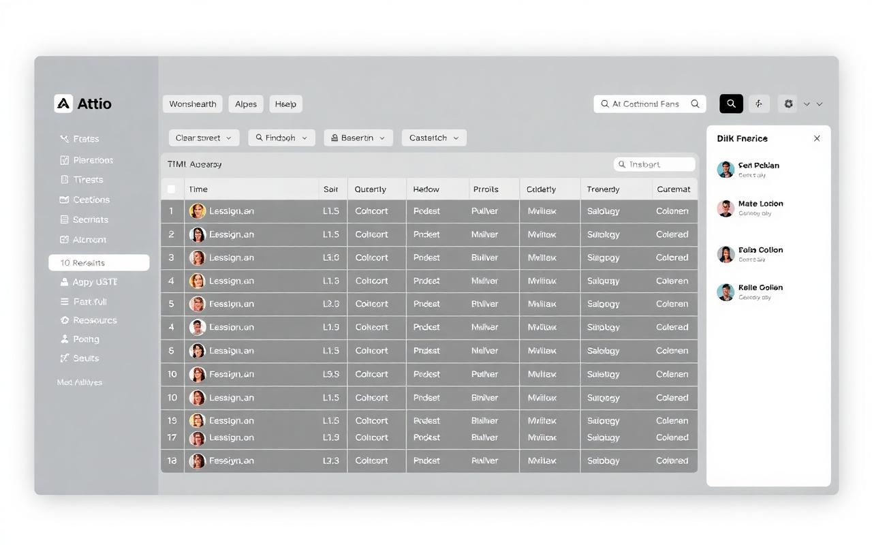
Task: Click the Med Attlyes link in sidebar
Action: [80, 382]
